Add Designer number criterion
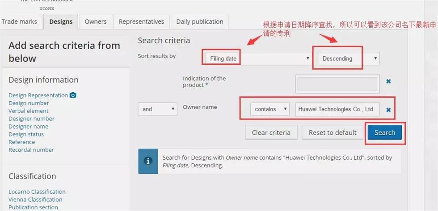438x211 pixels. tap(32, 119)
